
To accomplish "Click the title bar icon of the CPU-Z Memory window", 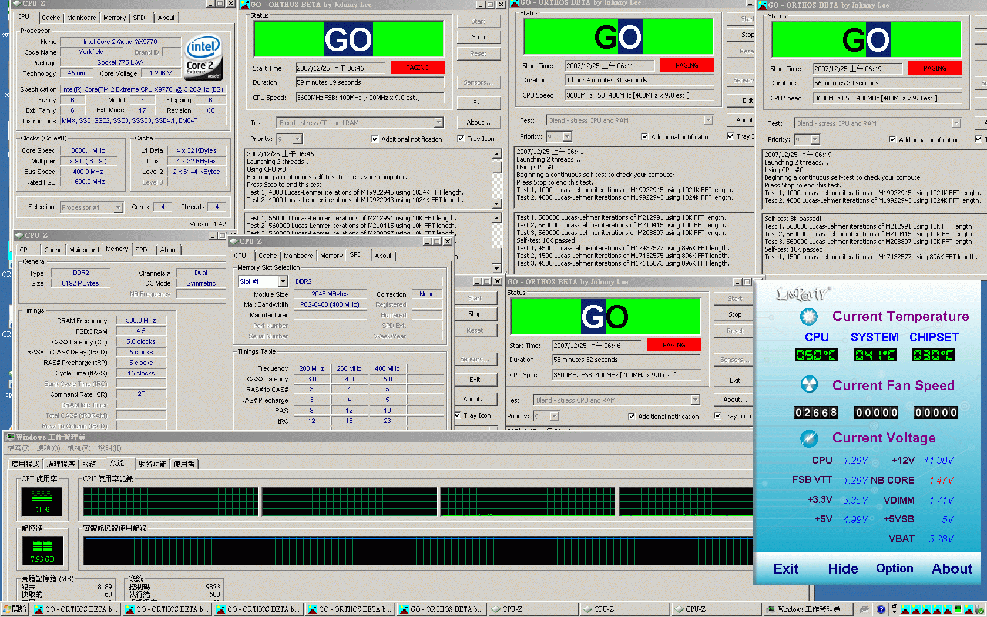I will coord(19,235).
